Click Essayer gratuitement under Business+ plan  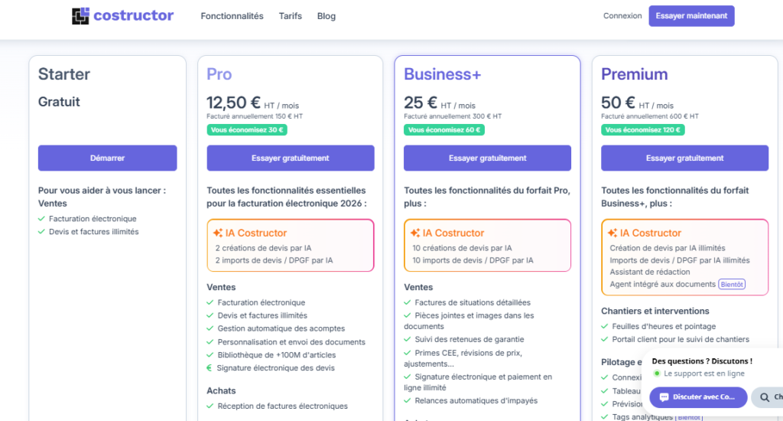click(x=487, y=158)
